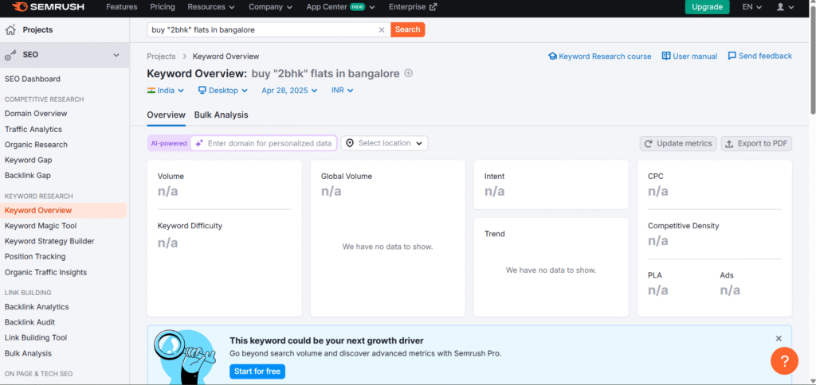This screenshot has width=816, height=385.
Task: Open the Select location dropdown
Action: click(x=385, y=143)
